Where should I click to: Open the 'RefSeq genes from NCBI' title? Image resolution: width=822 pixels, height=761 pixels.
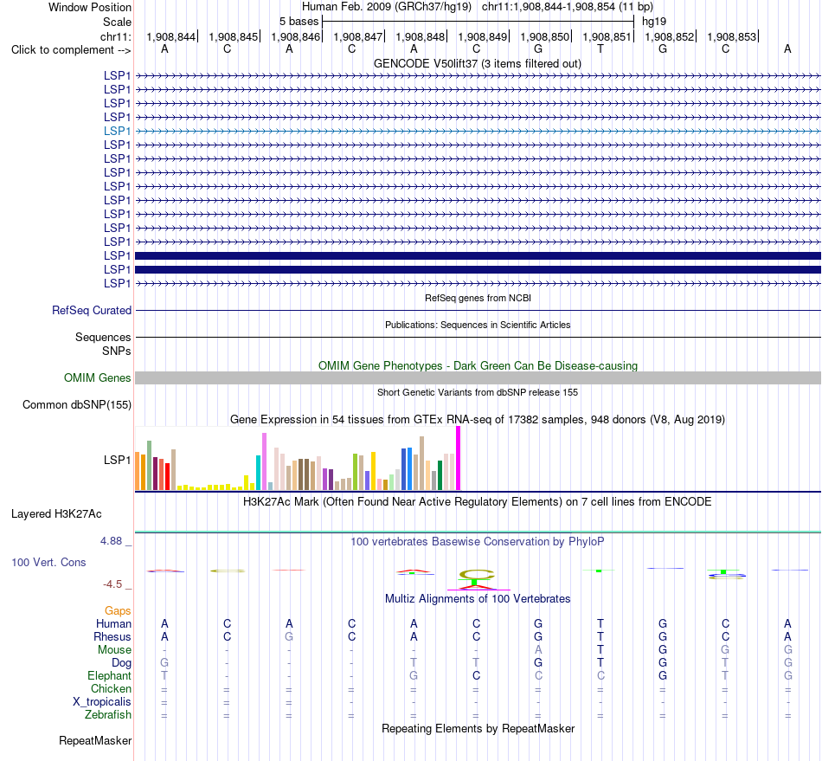click(x=478, y=298)
